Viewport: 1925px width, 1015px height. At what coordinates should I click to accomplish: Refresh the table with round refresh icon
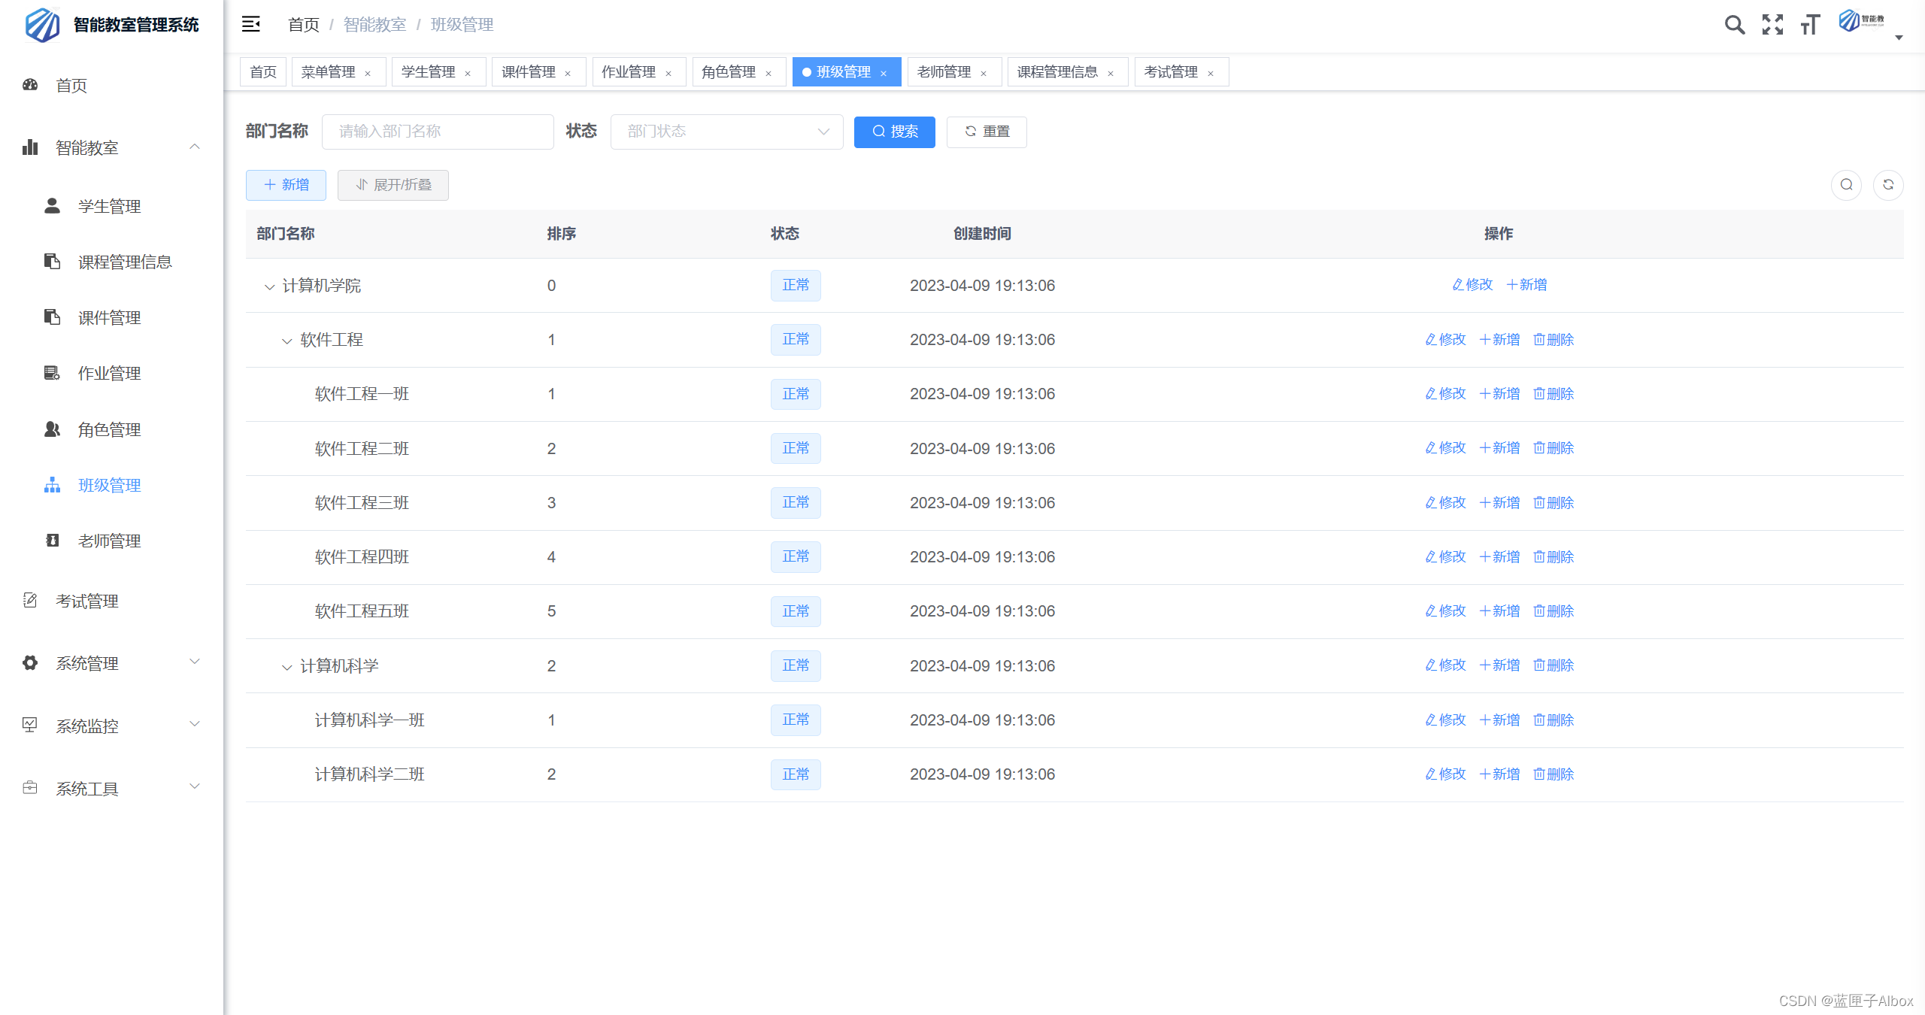click(x=1888, y=185)
